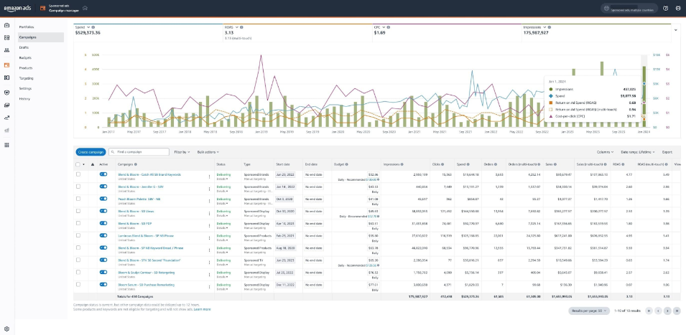Select all campaigns header checkbox

click(78, 164)
